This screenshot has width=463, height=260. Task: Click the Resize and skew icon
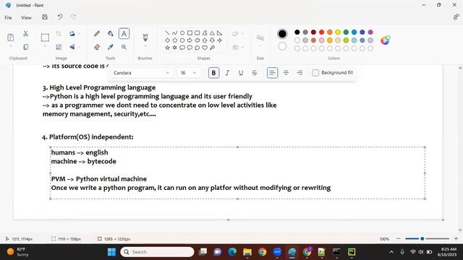click(59, 47)
